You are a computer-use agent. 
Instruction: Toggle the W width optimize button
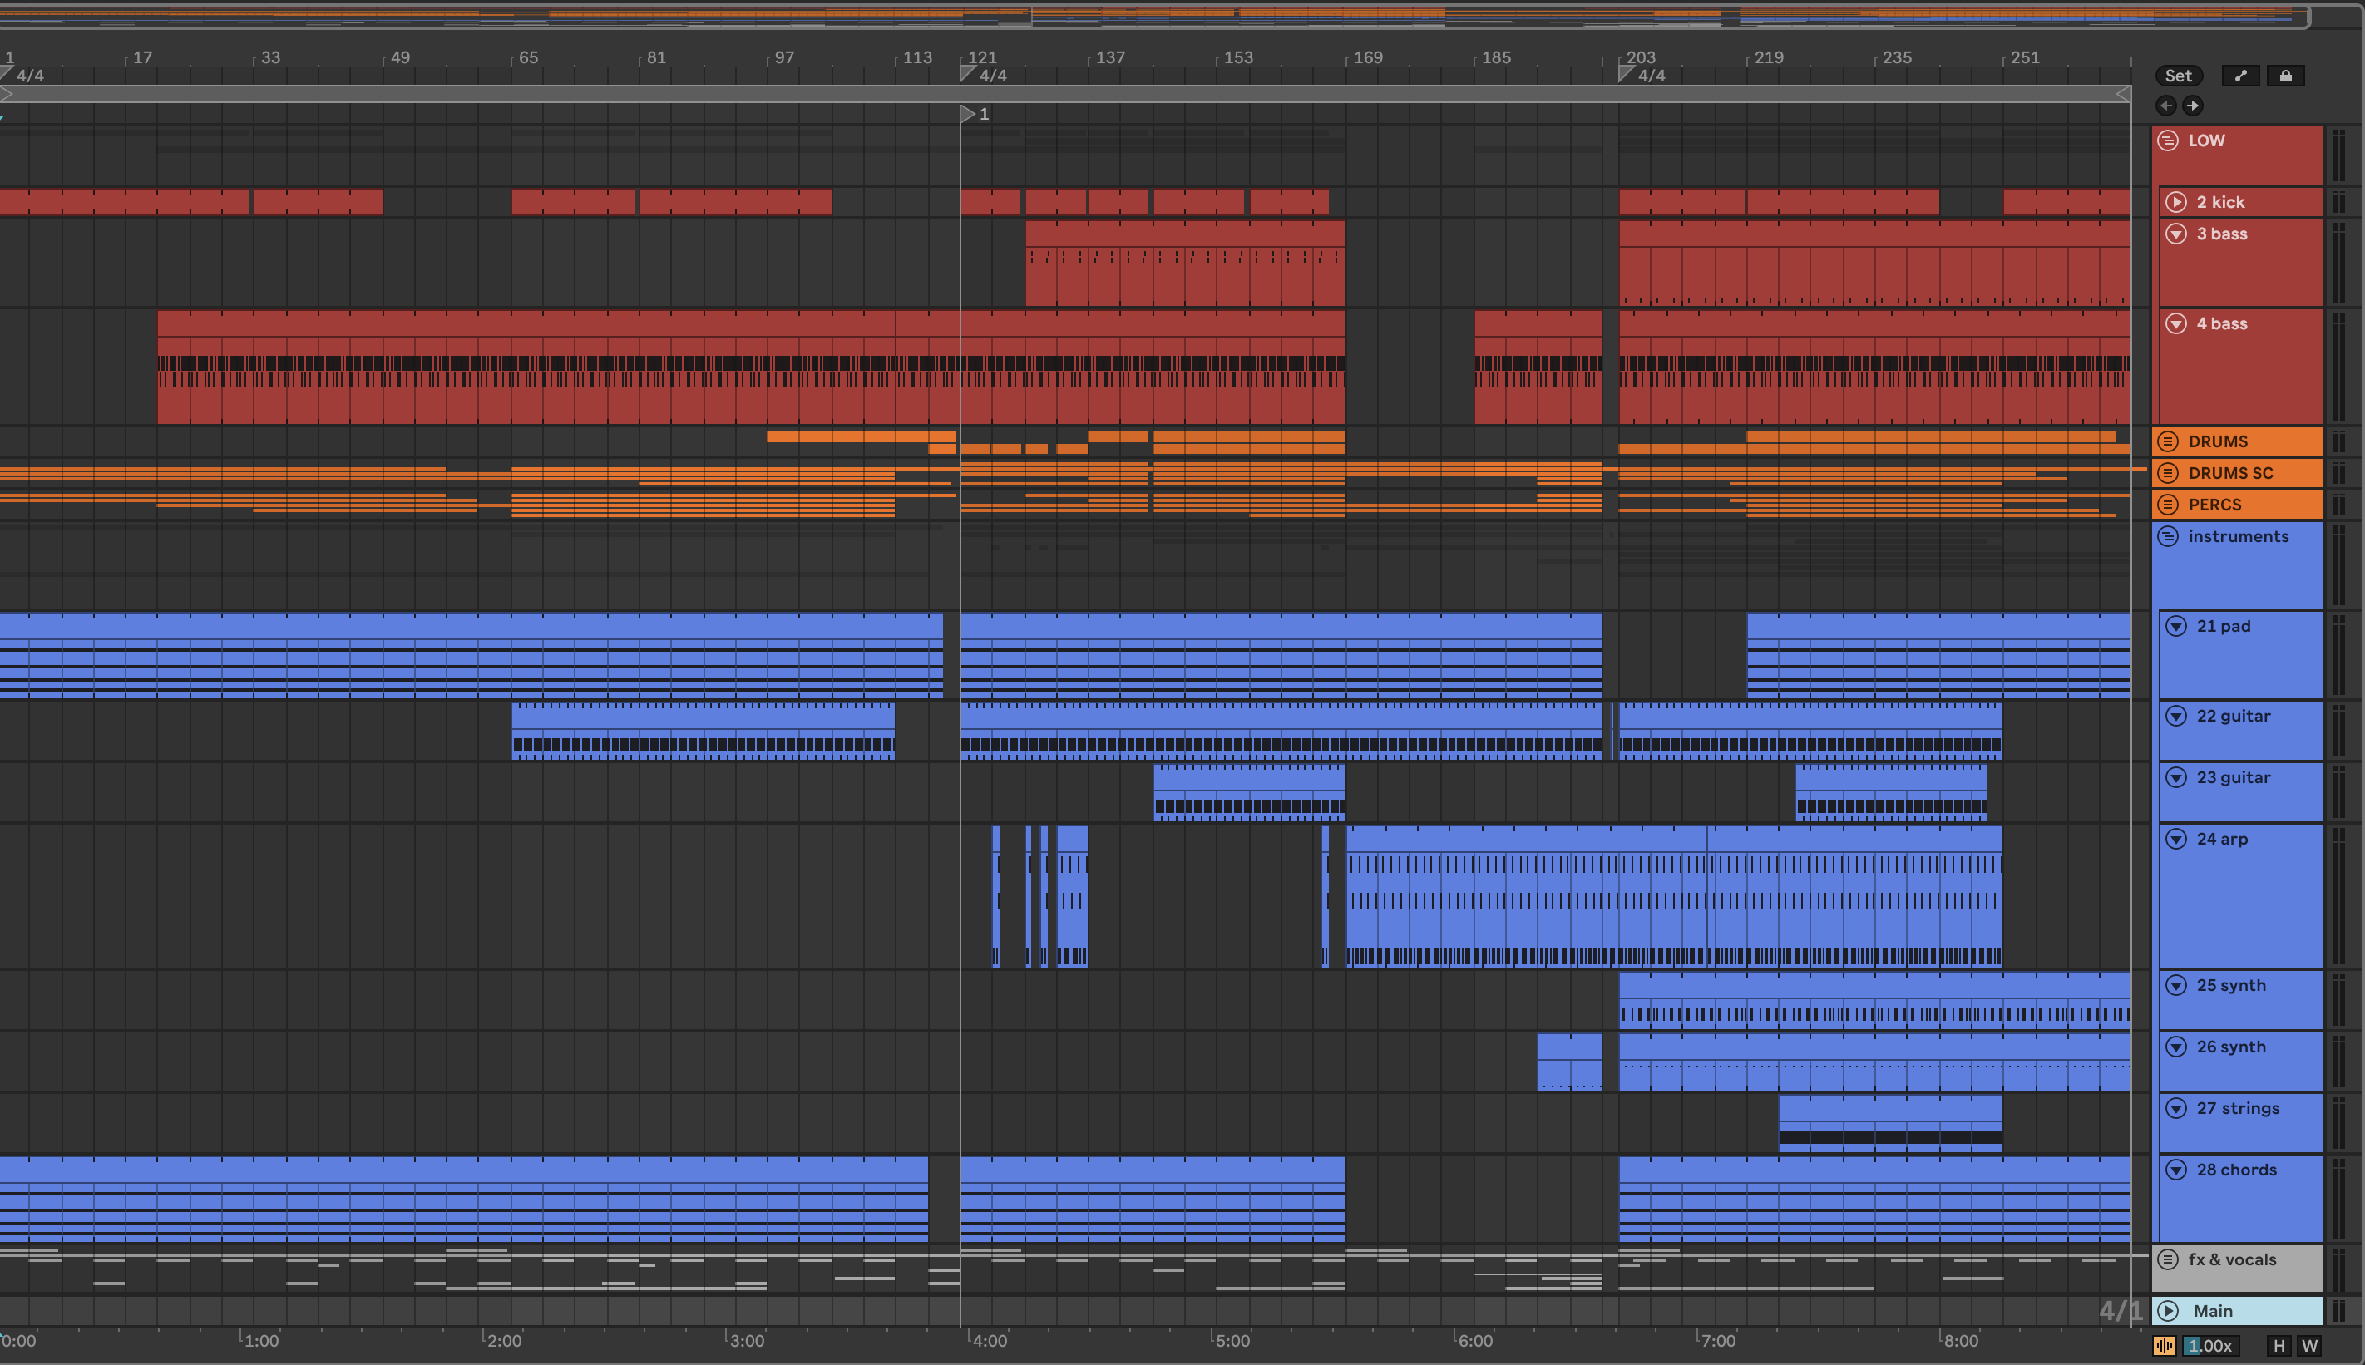[x=2309, y=1345]
